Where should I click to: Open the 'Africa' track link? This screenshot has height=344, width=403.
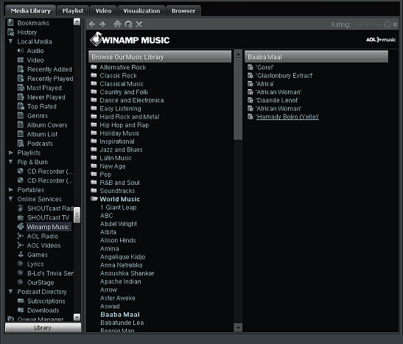(264, 84)
